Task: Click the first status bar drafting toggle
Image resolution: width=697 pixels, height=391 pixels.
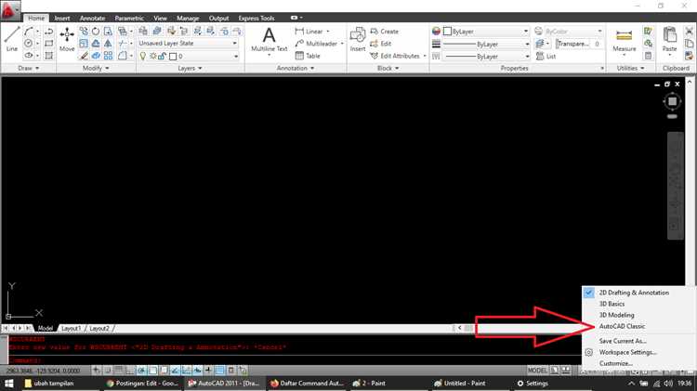Action: (x=97, y=371)
